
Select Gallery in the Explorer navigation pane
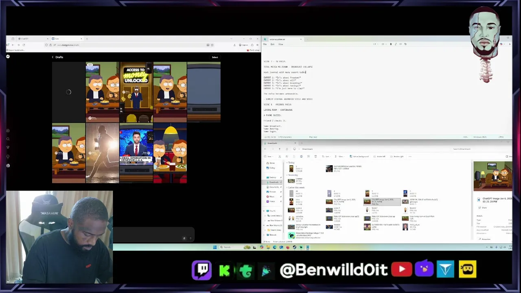click(x=272, y=168)
